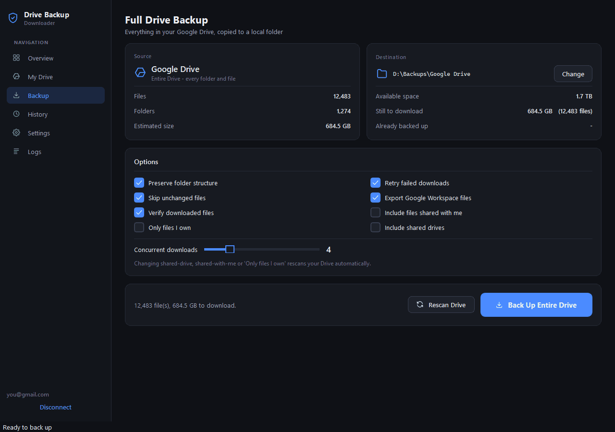Screen dimensions: 615x432
Task: Click the Google Drive source icon
Action: 140,72
